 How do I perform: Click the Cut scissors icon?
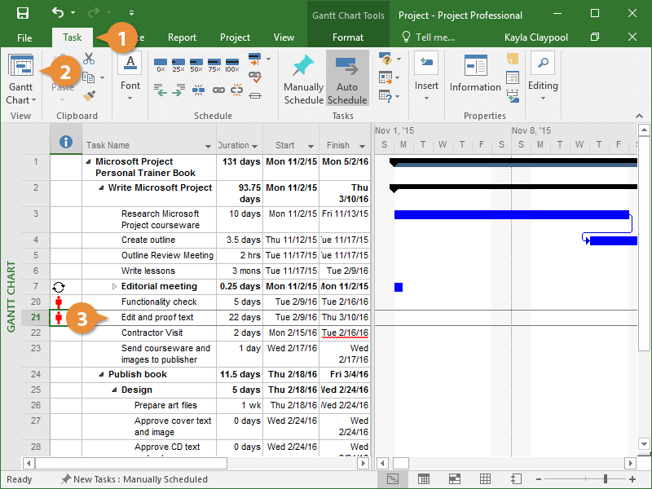point(89,59)
